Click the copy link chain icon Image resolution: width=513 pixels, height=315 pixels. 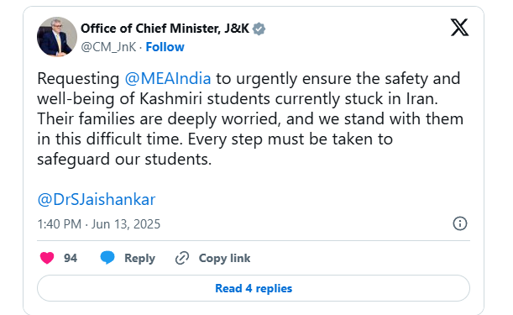click(182, 258)
